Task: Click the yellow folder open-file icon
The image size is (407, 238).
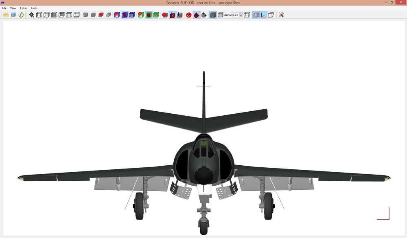Action: pyautogui.click(x=6, y=15)
